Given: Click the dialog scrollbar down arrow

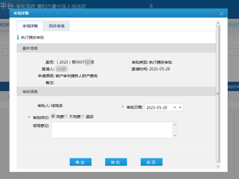Looking at the screenshot, I should pyautogui.click(x=218, y=165).
